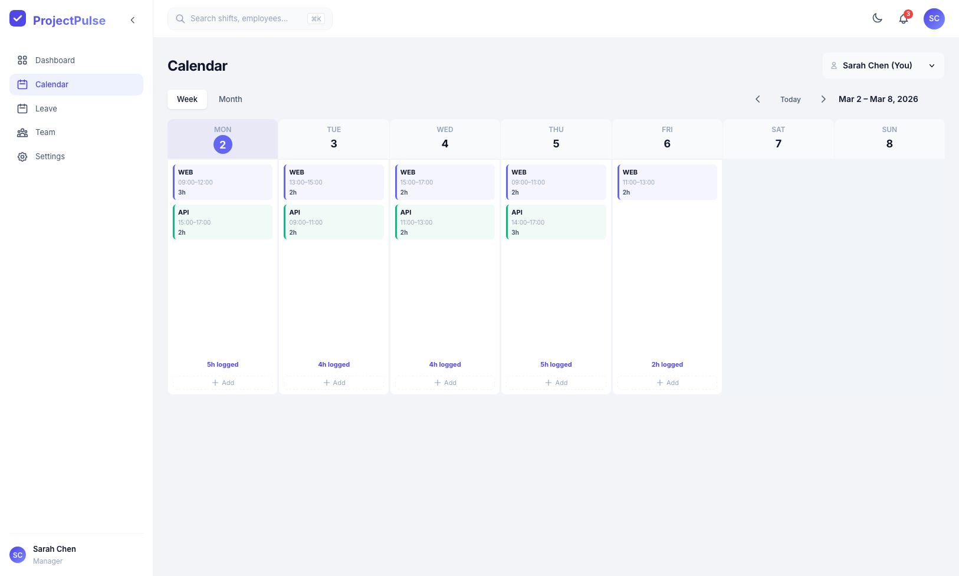Advance to the next week
The image size is (959, 576).
coord(823,99)
